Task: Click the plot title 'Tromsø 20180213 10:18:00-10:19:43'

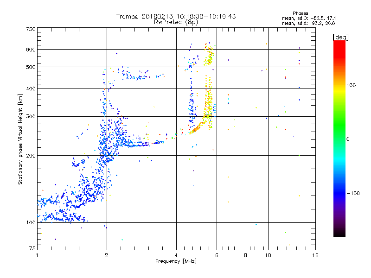Action: pyautogui.click(x=176, y=16)
